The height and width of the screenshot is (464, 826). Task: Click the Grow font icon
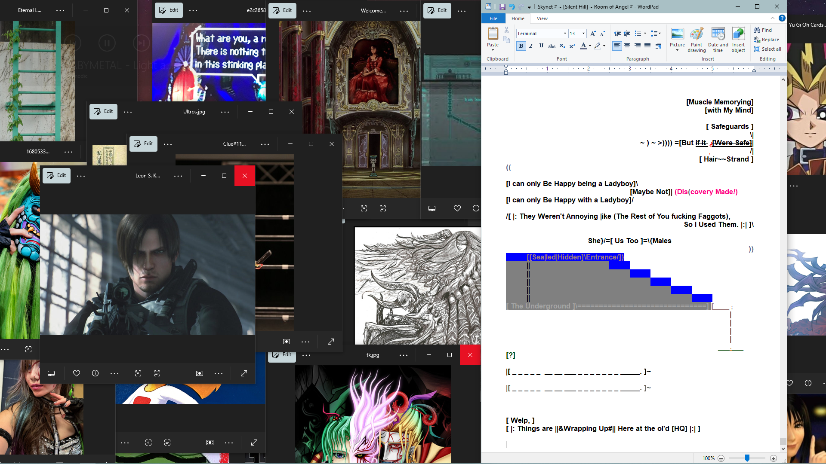(593, 34)
